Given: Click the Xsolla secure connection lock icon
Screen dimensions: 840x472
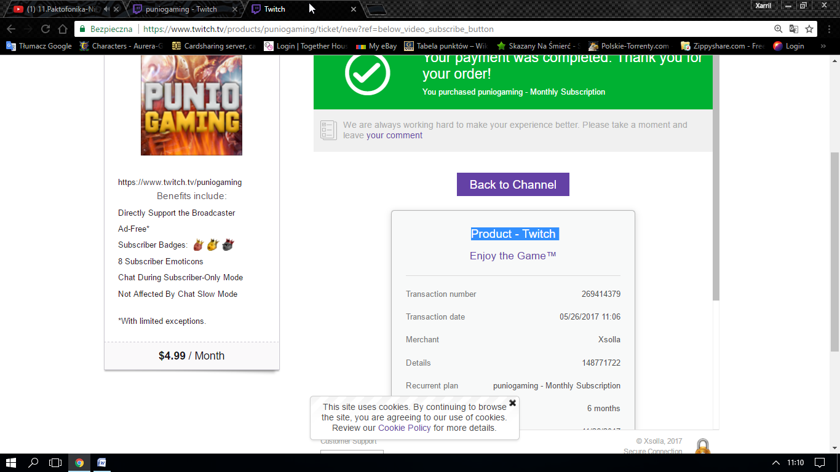Looking at the screenshot, I should point(702,447).
